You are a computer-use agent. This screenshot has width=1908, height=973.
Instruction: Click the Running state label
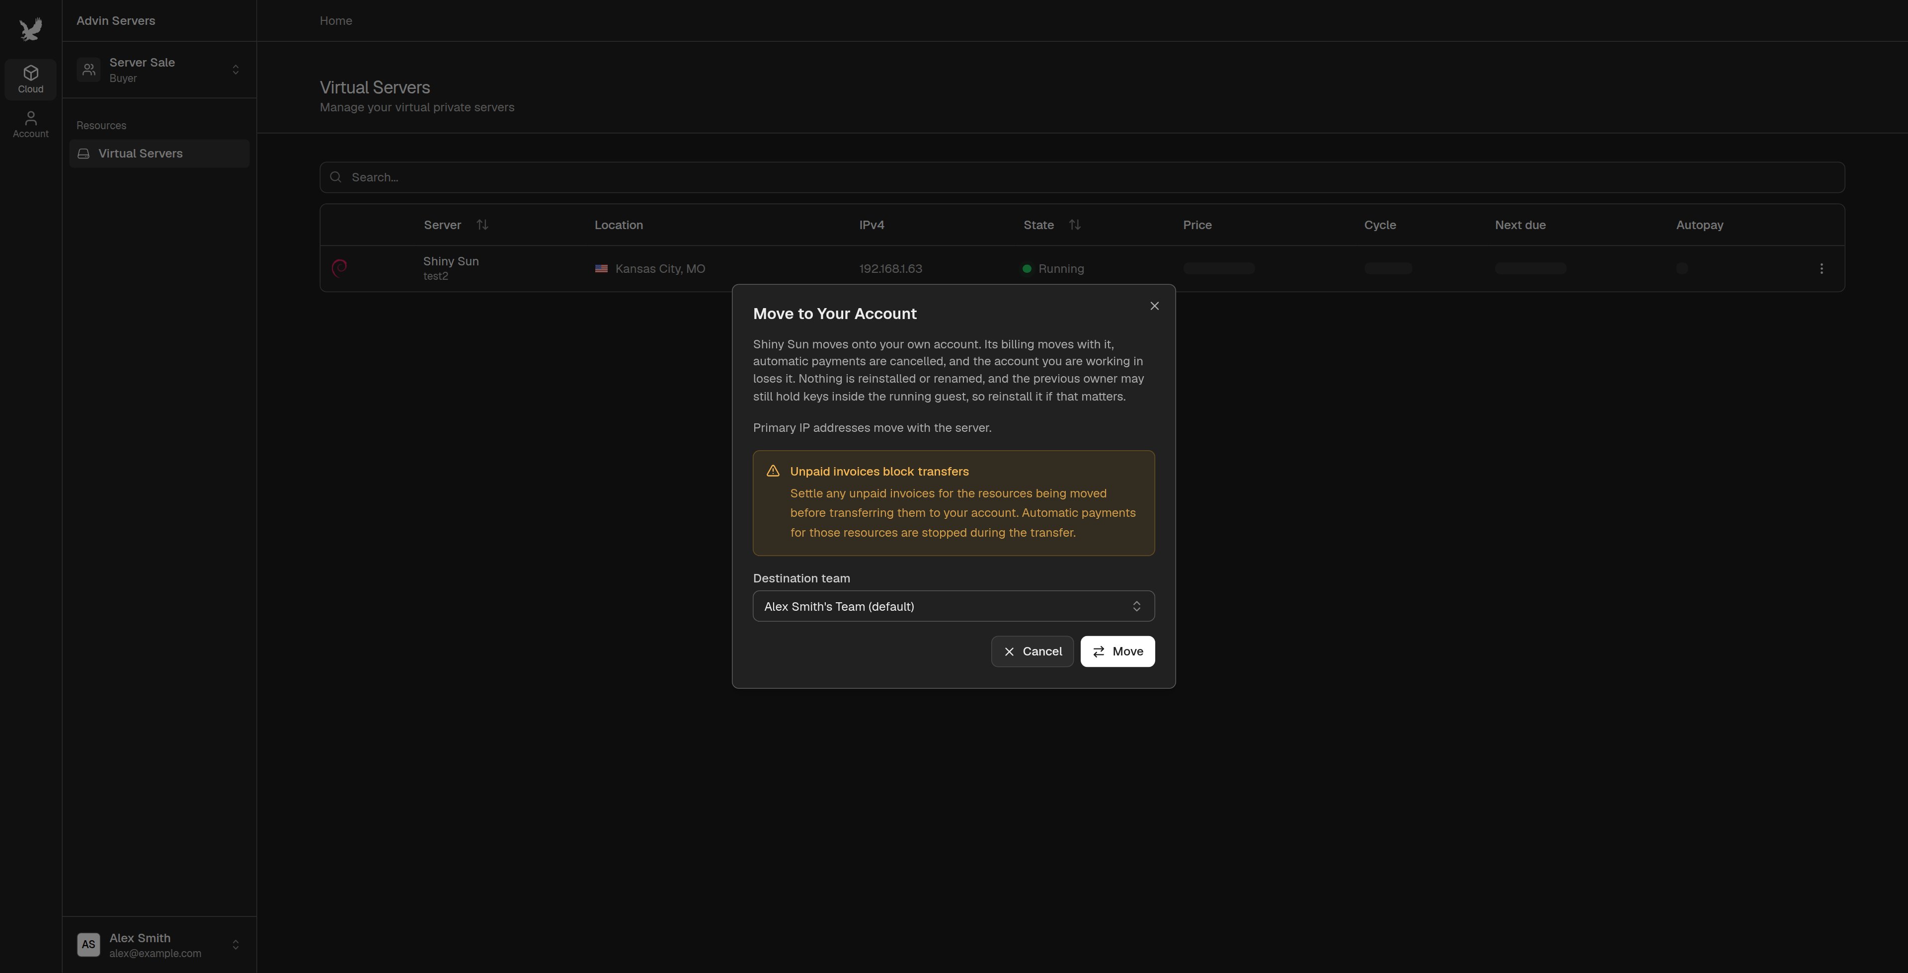(1061, 268)
